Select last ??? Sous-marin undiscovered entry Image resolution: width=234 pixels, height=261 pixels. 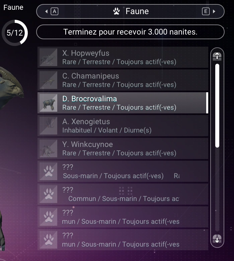pyautogui.click(x=123, y=240)
